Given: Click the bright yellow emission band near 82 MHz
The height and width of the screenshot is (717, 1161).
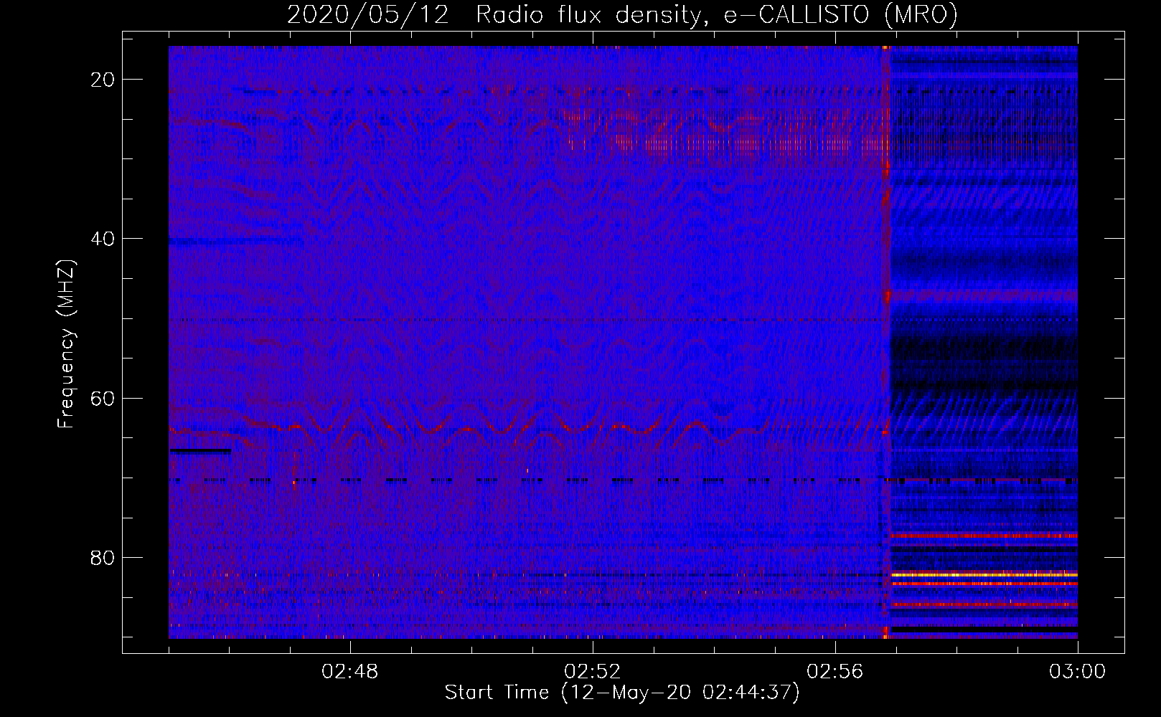Looking at the screenshot, I should [x=984, y=575].
